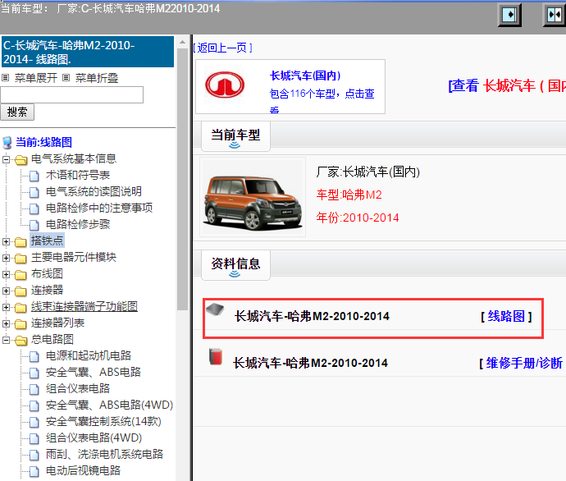Click the right-arrow panel button in top bar
The height and width of the screenshot is (481, 566).
click(509, 15)
